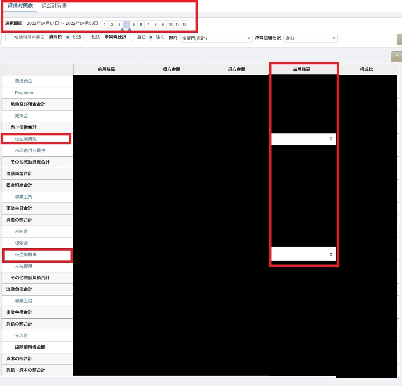Open the 未払費用 account link
Screen dimensions: 402x386
23,266
